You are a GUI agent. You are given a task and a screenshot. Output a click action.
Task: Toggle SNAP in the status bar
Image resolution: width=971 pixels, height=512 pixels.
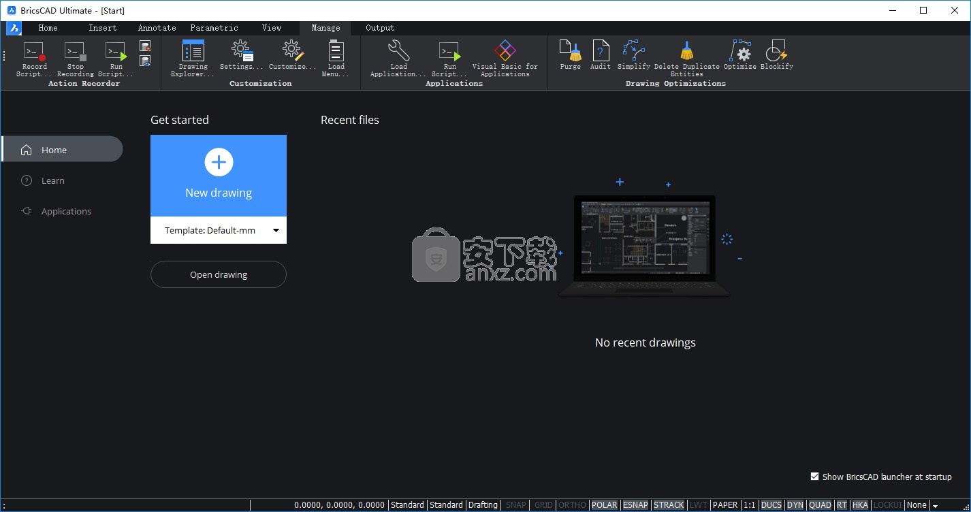(x=516, y=505)
